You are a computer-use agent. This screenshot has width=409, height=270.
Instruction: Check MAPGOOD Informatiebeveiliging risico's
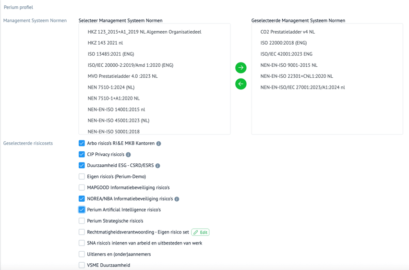pyautogui.click(x=82, y=188)
